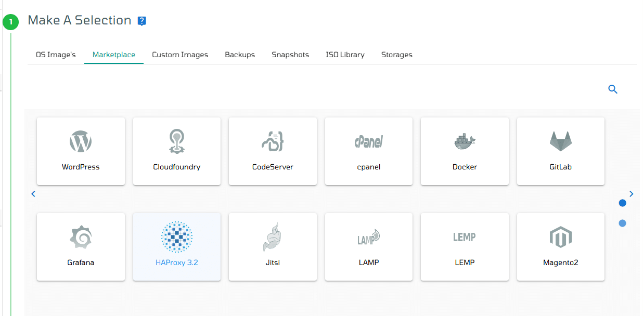Image resolution: width=643 pixels, height=316 pixels.
Task: Select the Magento2 app icon
Action: pos(561,238)
